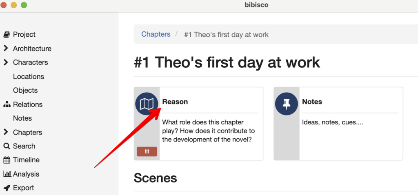Click the Timeline calendar icon

7,160
